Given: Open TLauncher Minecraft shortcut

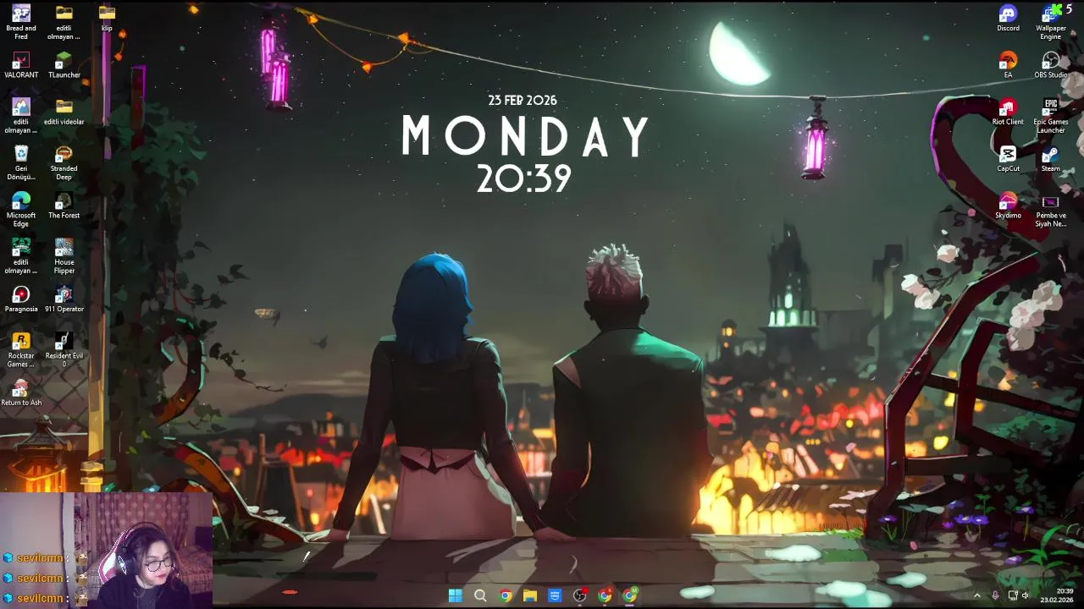Looking at the screenshot, I should coord(64,66).
